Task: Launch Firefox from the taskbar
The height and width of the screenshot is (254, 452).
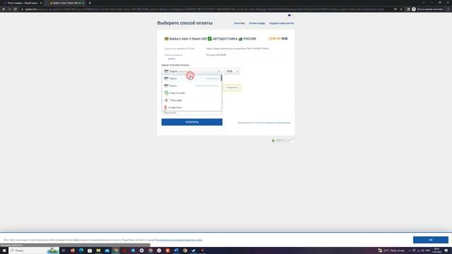Action: [72, 250]
